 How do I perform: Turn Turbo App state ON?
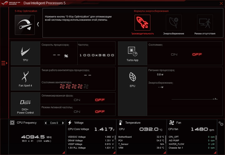(x=174, y=55)
